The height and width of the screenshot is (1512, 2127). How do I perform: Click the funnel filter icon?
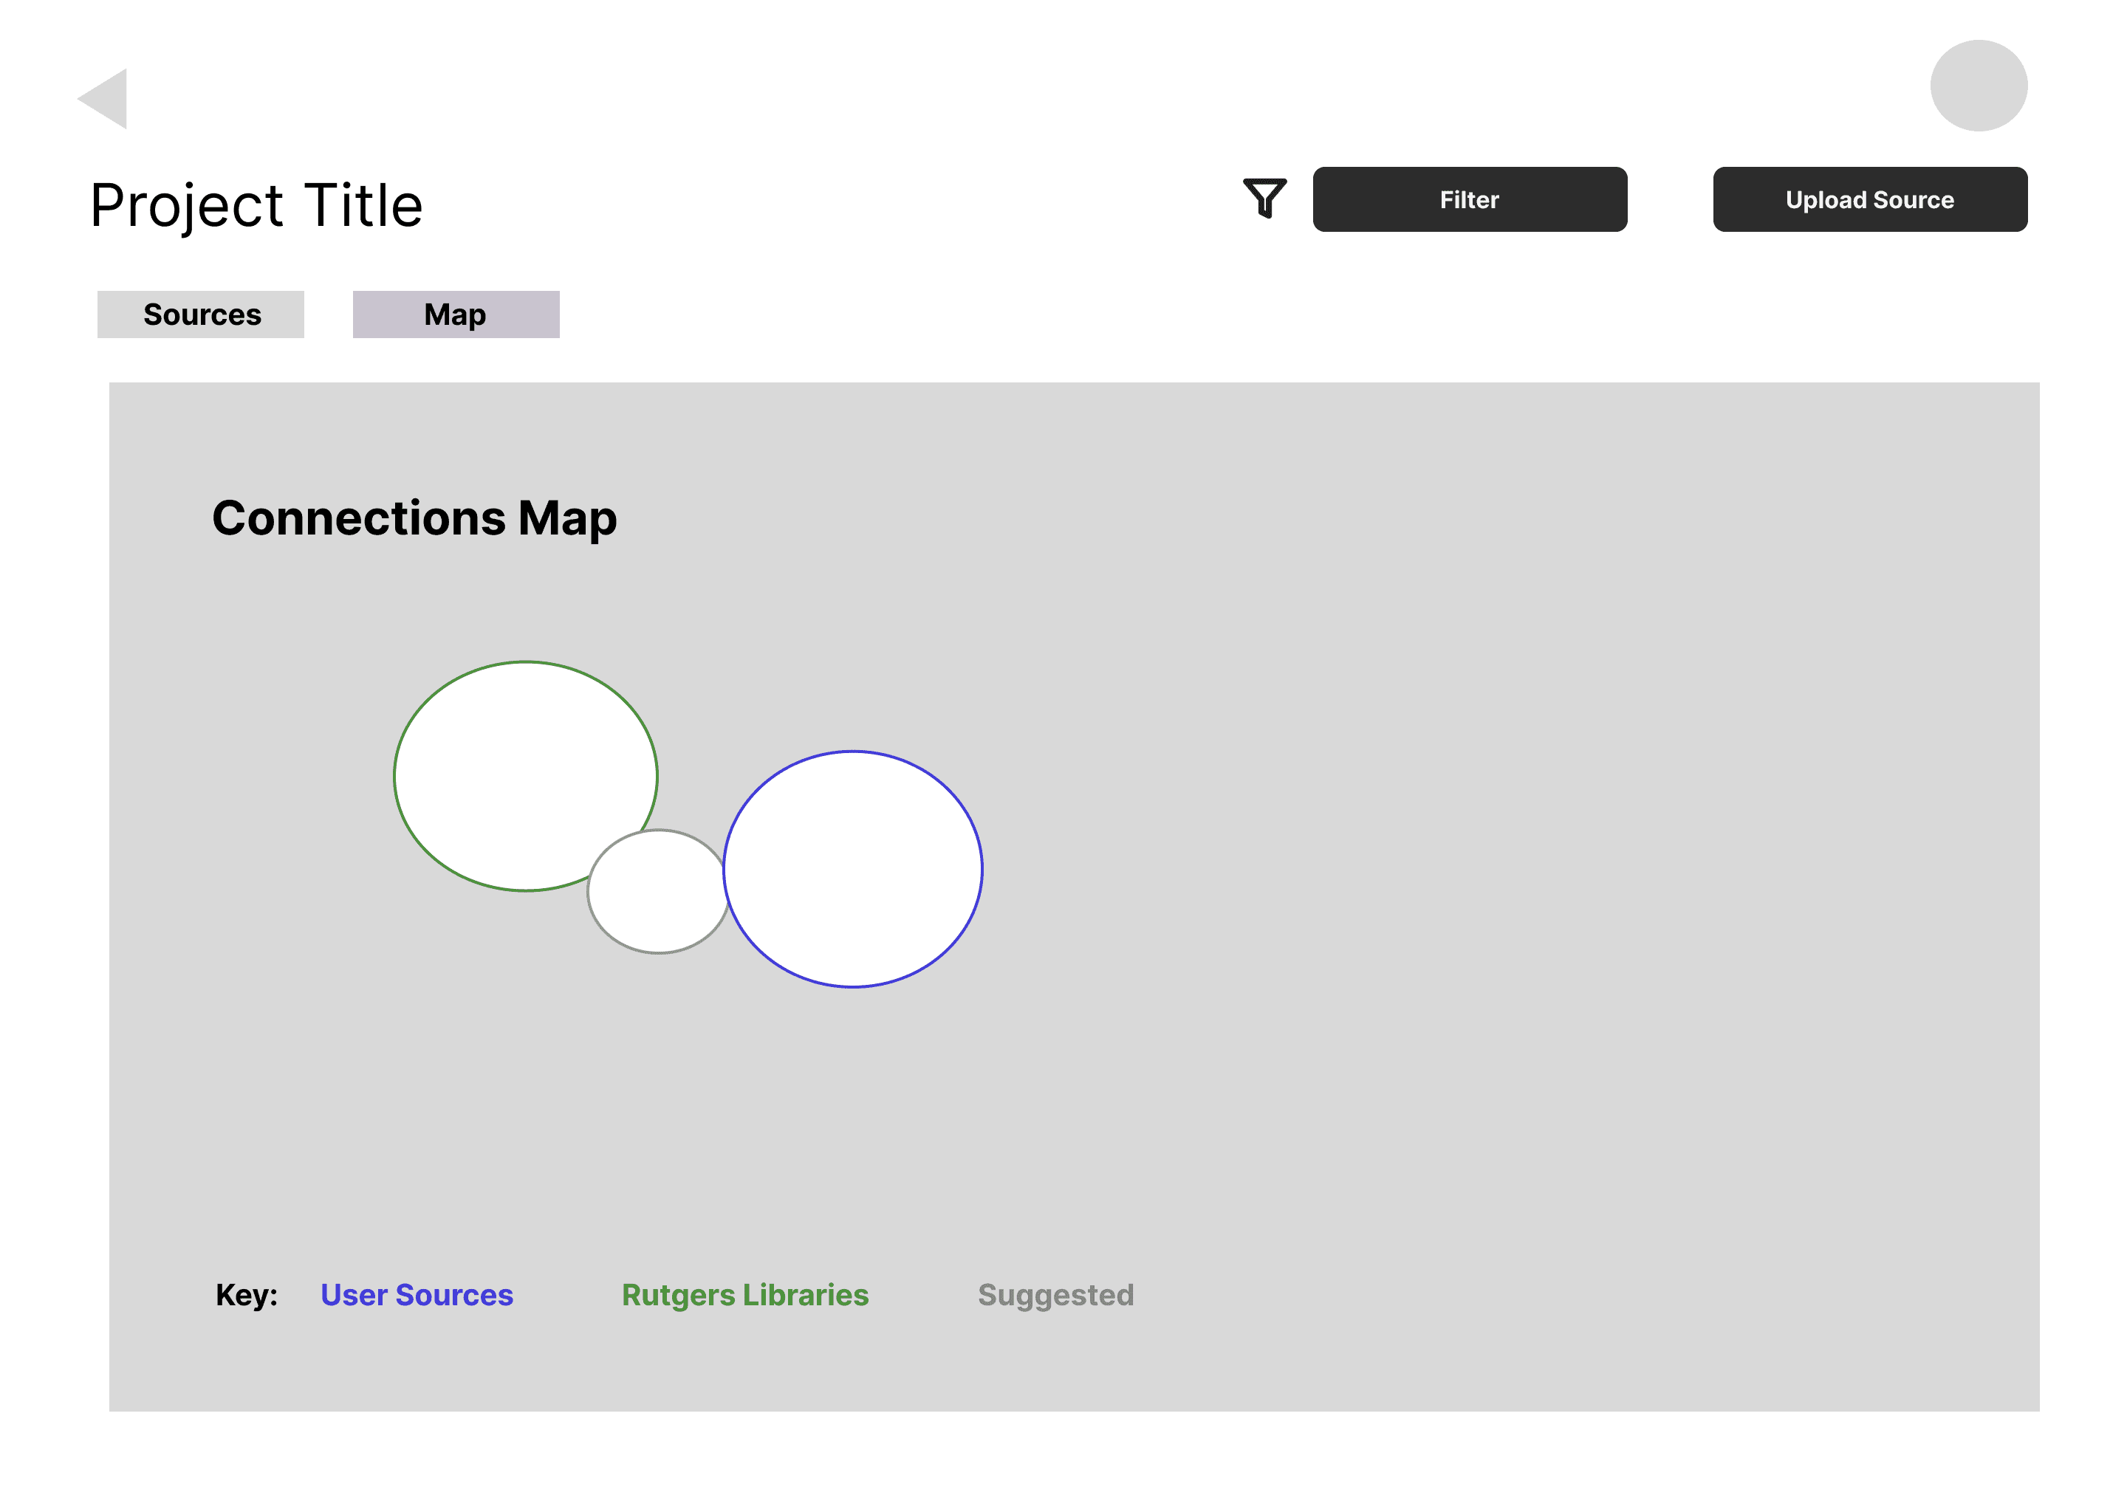(x=1264, y=197)
